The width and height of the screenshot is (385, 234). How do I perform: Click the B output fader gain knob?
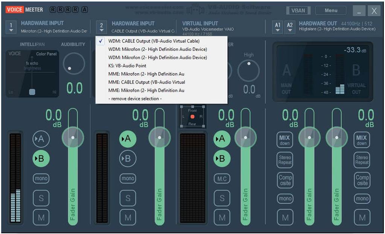coord(336,137)
